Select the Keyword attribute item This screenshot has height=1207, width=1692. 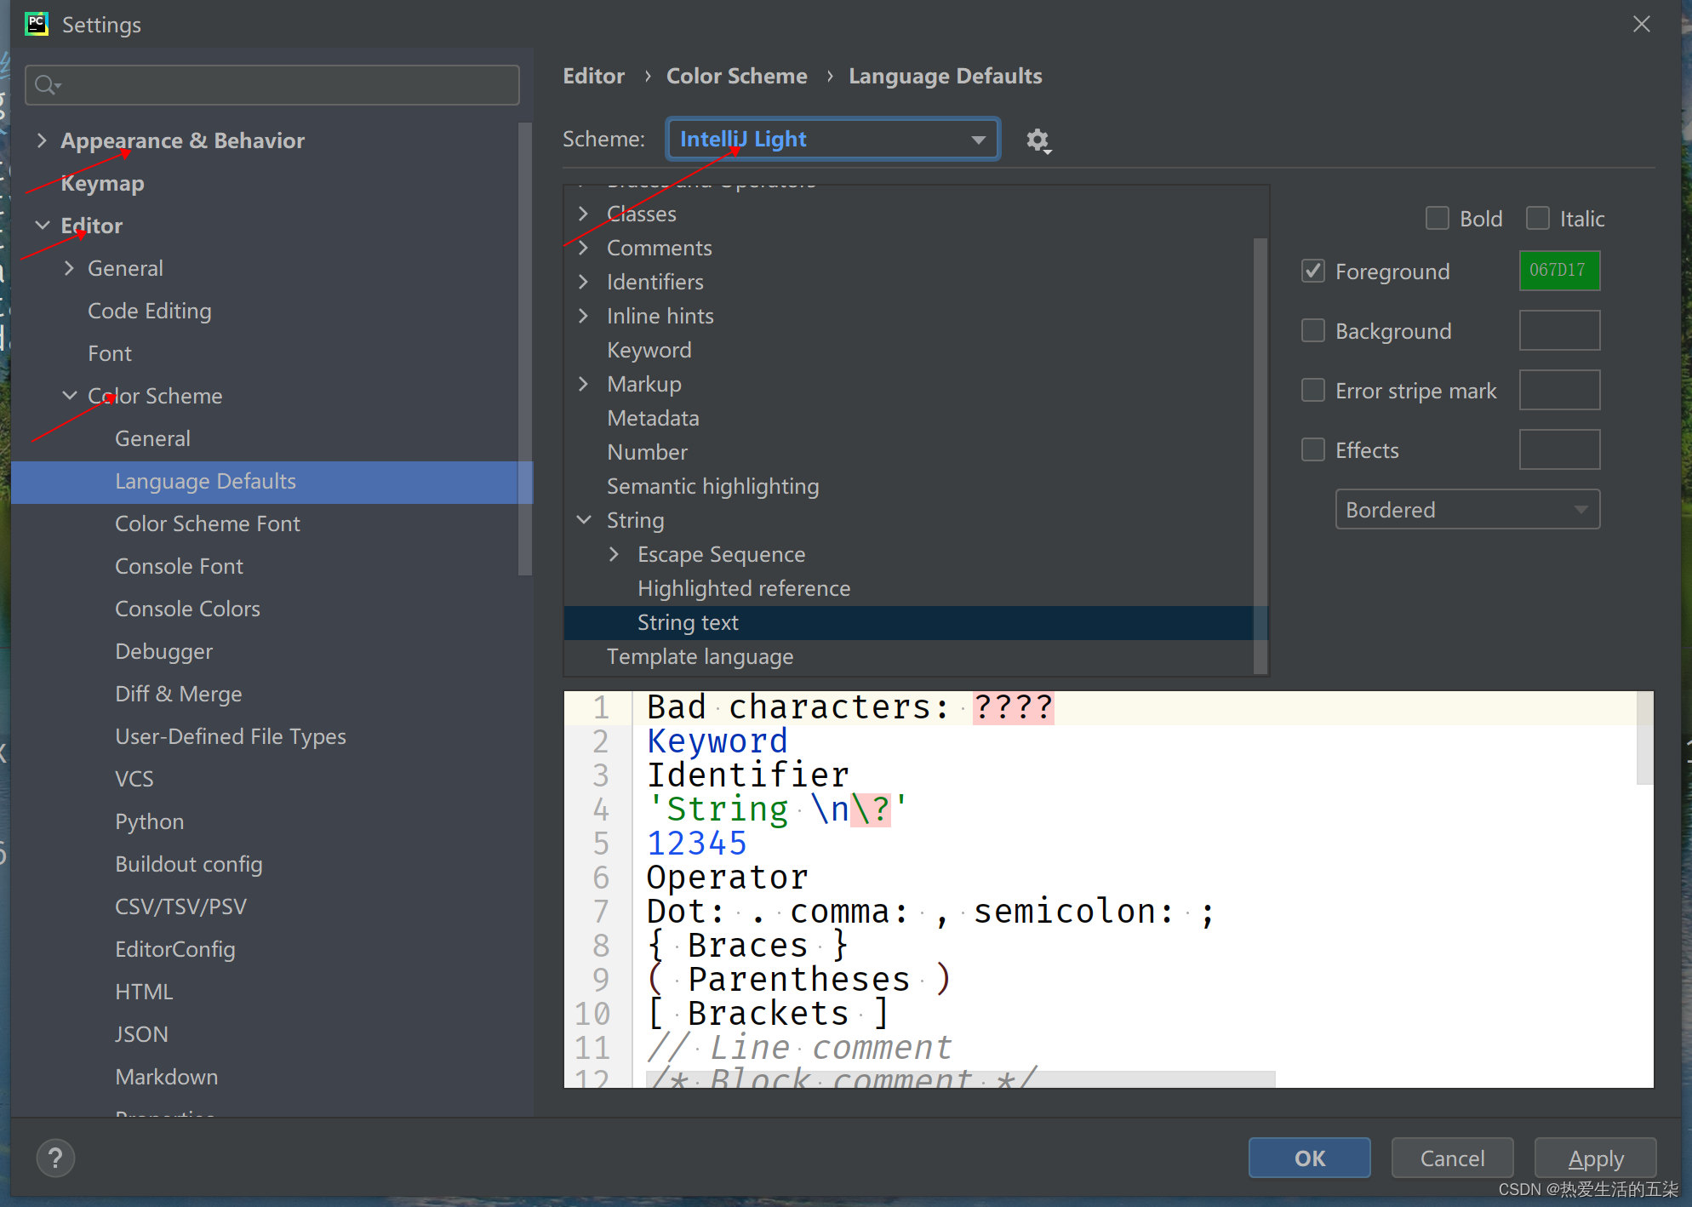click(x=649, y=350)
